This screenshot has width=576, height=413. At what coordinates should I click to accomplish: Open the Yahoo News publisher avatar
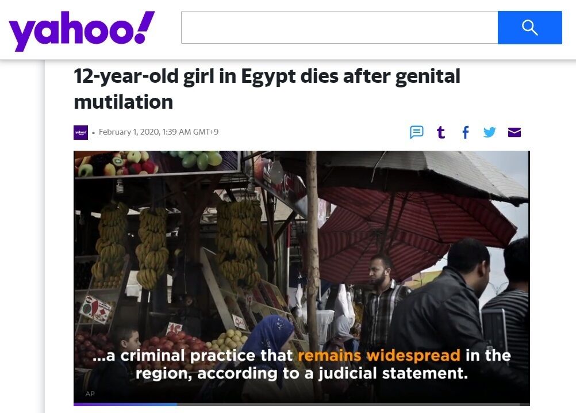(80, 132)
